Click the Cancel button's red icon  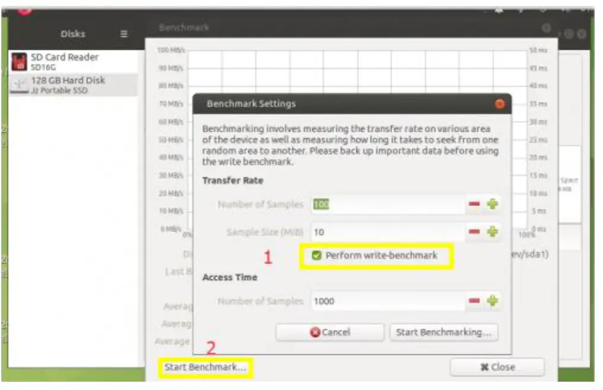315,332
